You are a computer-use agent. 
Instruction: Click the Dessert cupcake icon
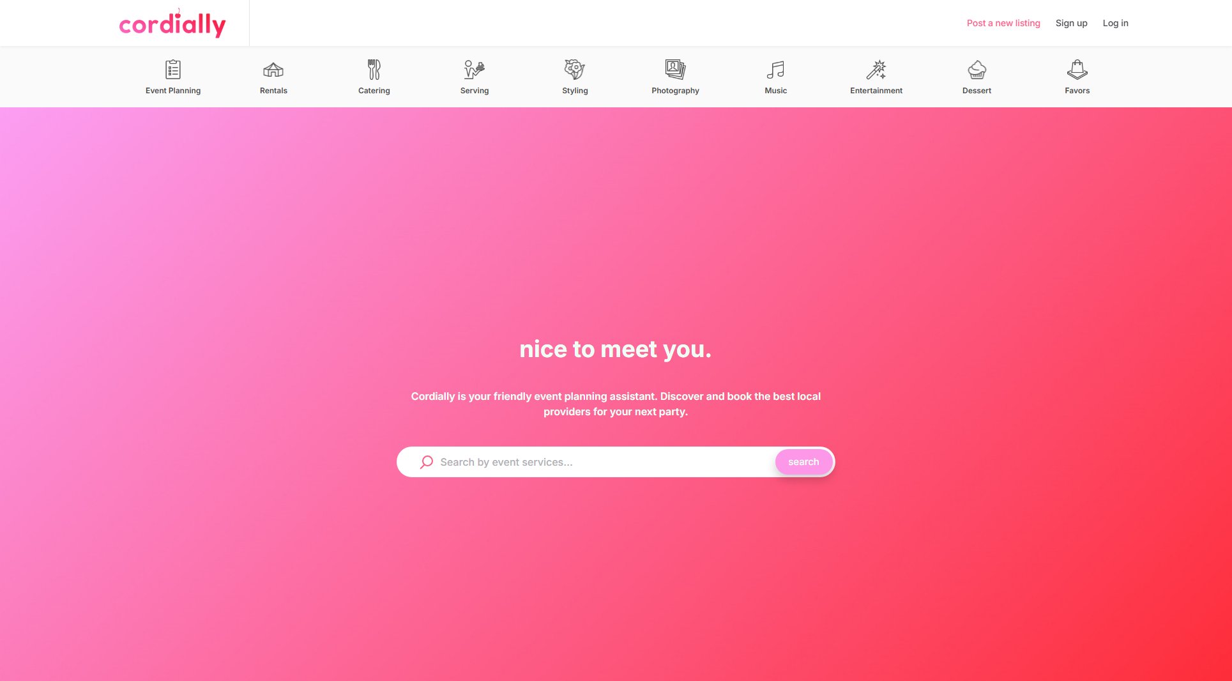tap(977, 69)
